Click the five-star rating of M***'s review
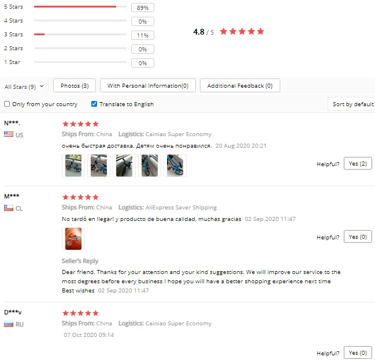The width and height of the screenshot is (375, 364). pos(80,197)
